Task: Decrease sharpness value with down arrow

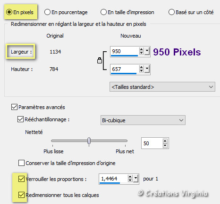Action: pyautogui.click(x=165, y=145)
